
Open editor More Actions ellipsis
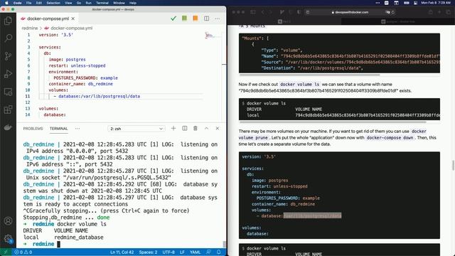coord(218,18)
